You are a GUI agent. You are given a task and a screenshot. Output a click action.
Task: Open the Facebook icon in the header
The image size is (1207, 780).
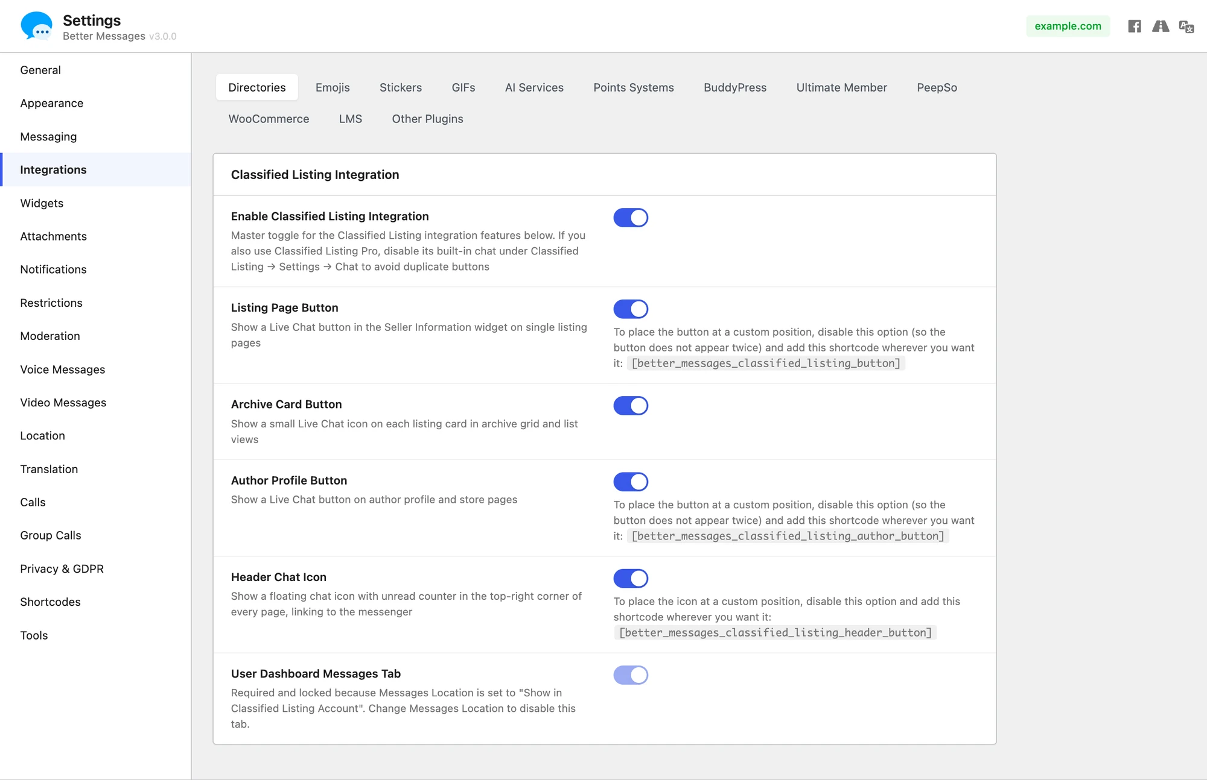pos(1135,26)
